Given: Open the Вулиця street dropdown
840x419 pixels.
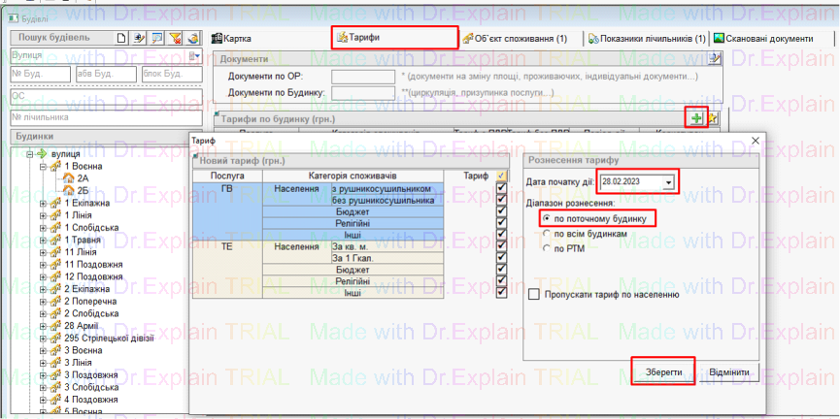Looking at the screenshot, I should coord(195,56).
